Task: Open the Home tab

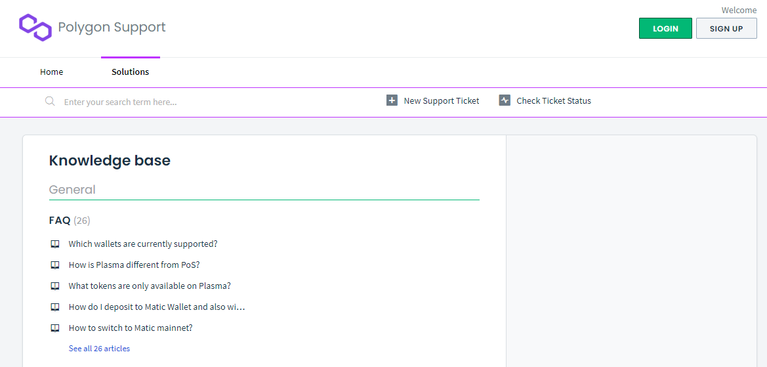Action: click(52, 72)
